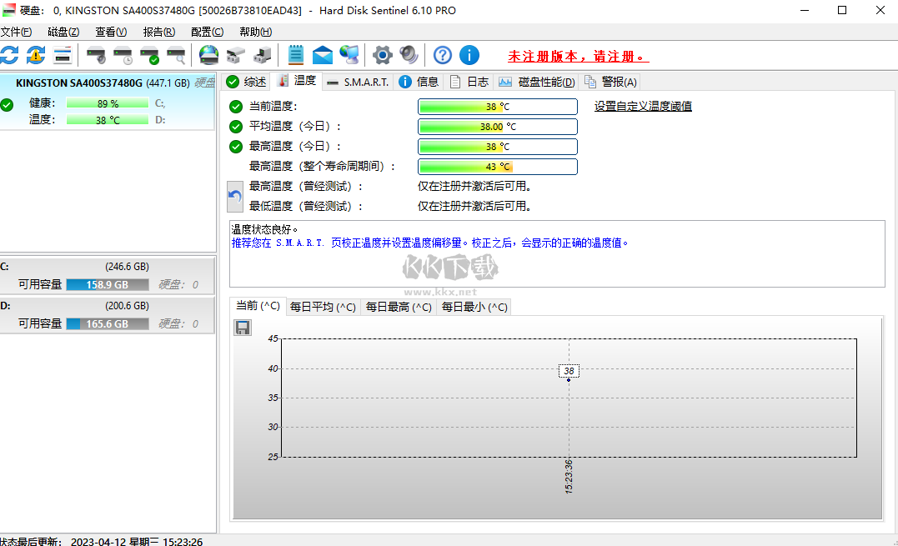Click the refresh icon with warning triangle

(x=36, y=55)
